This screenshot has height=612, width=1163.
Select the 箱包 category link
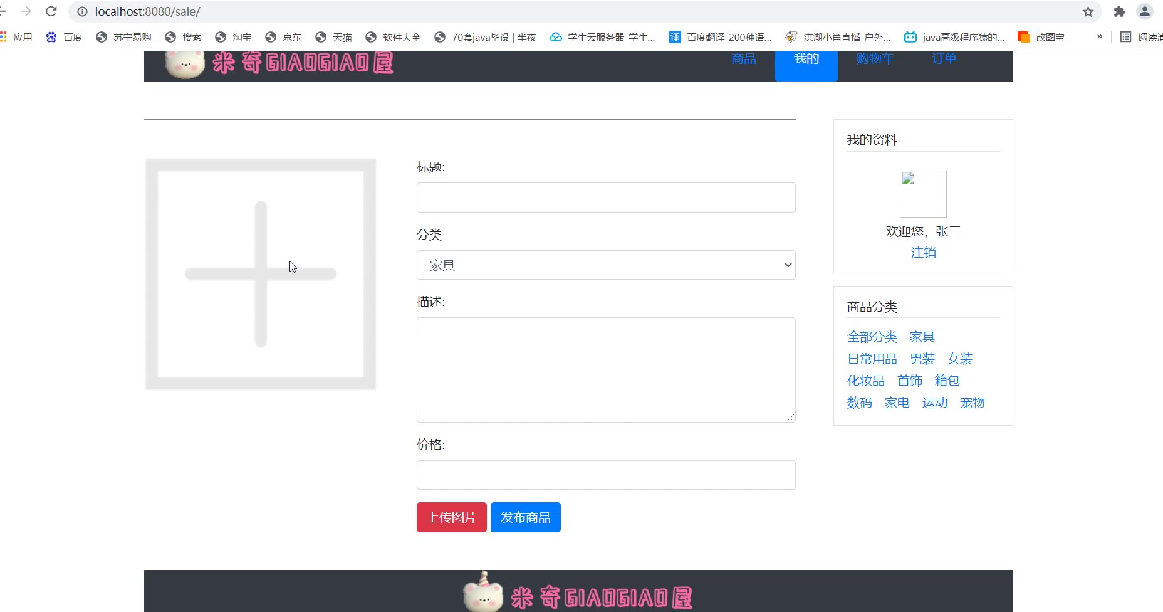point(947,381)
